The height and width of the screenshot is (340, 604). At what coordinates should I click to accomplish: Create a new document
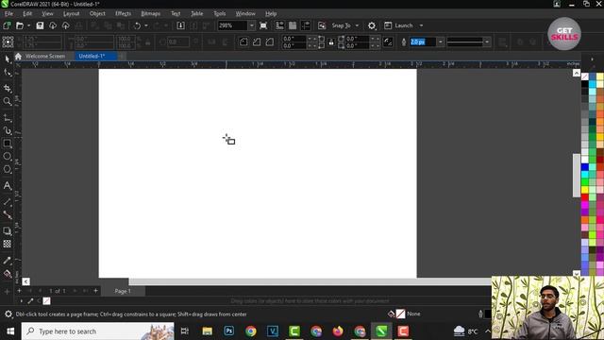point(7,25)
